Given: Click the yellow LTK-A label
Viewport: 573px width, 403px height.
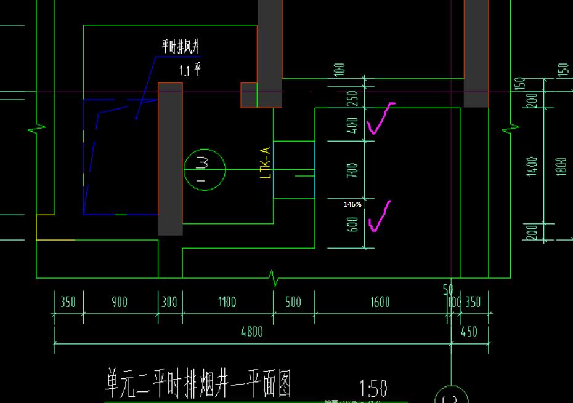Looking at the screenshot, I should (266, 163).
